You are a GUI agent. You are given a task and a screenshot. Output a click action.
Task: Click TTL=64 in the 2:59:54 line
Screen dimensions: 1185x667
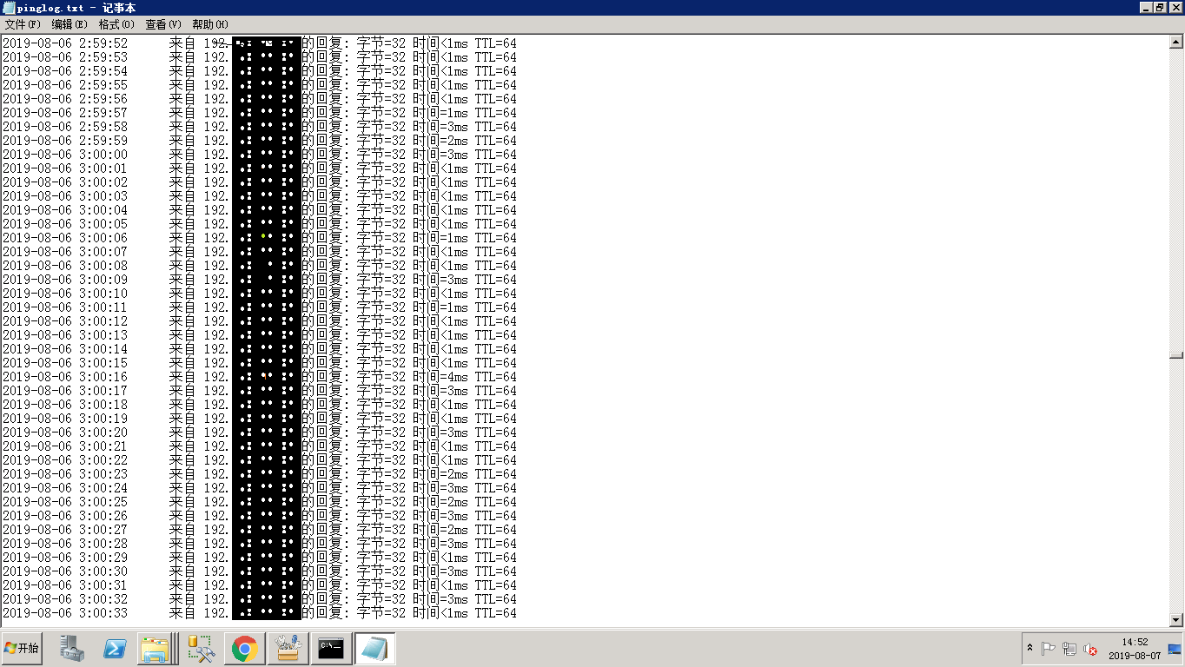coord(496,71)
